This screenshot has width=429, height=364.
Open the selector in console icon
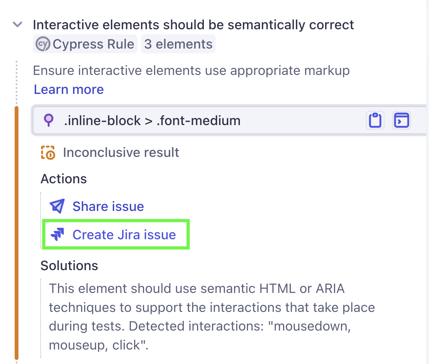[x=401, y=120]
